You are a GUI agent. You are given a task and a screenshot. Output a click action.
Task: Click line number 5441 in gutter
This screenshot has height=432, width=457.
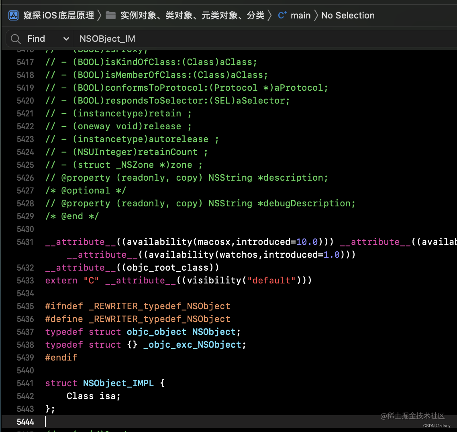[x=25, y=383]
